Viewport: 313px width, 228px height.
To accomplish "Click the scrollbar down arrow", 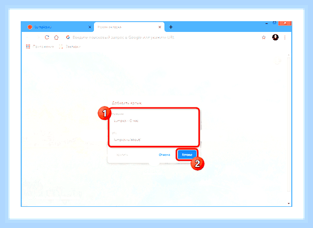I will pyautogui.click(x=289, y=203).
